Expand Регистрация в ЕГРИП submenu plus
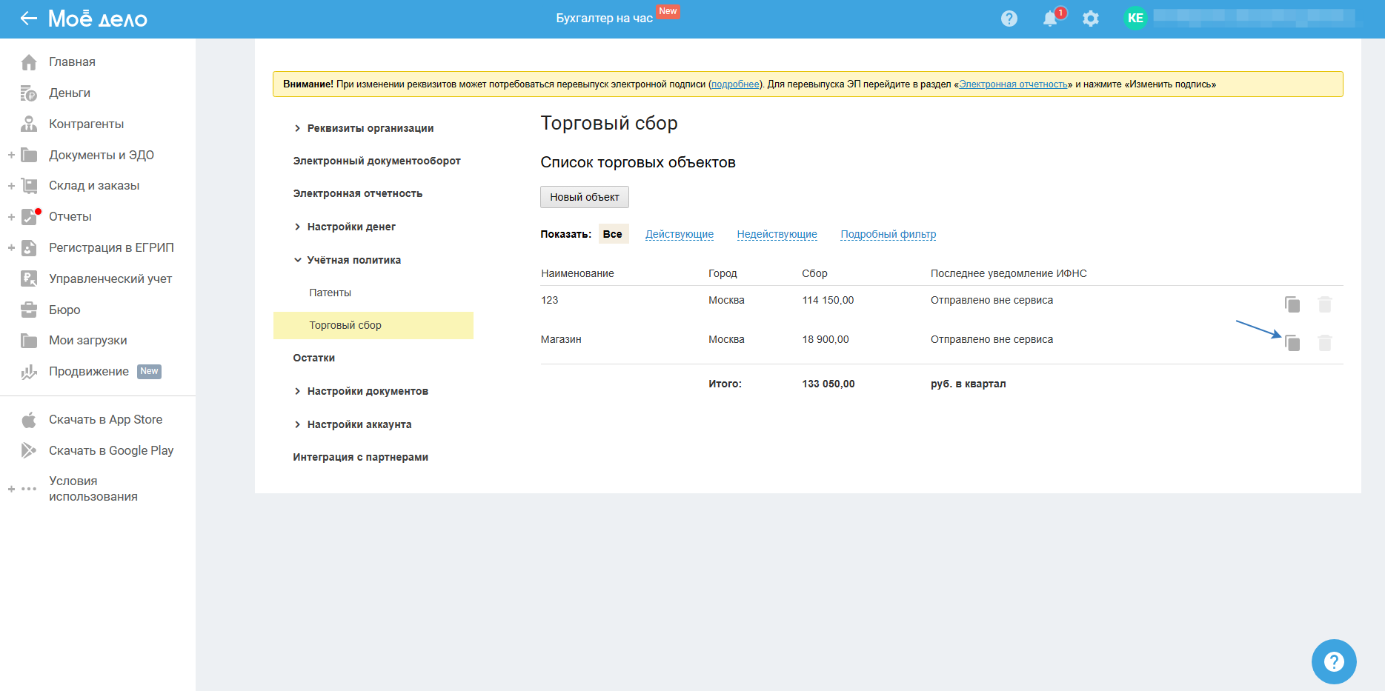Screen dimensions: 1385x691 [11, 248]
